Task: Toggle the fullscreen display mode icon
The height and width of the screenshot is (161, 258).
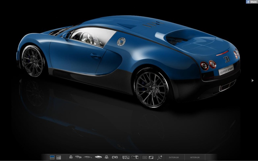Action: point(151,158)
